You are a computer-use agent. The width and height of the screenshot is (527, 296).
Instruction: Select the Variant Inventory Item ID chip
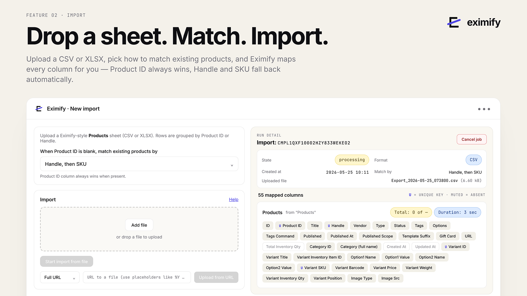319,257
